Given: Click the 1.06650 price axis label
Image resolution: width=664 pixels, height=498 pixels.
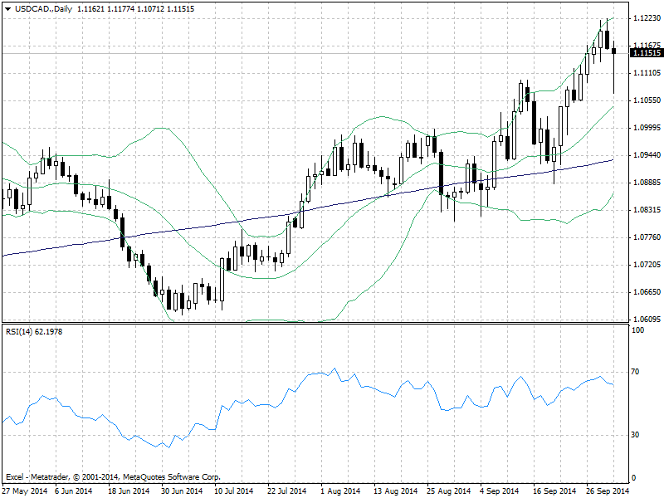Looking at the screenshot, I should pyautogui.click(x=647, y=292).
